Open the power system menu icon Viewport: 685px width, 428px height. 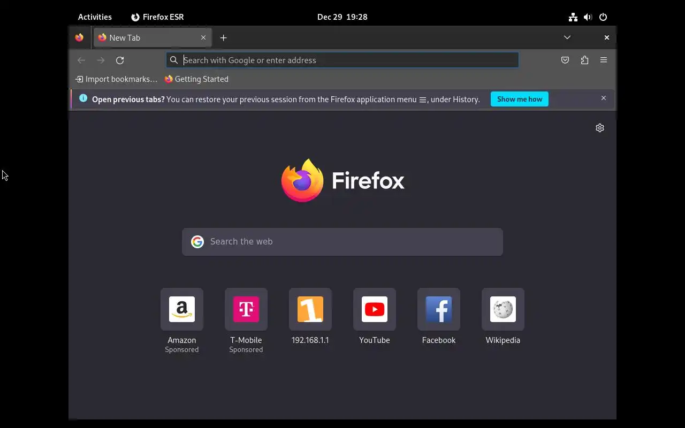coord(603,17)
